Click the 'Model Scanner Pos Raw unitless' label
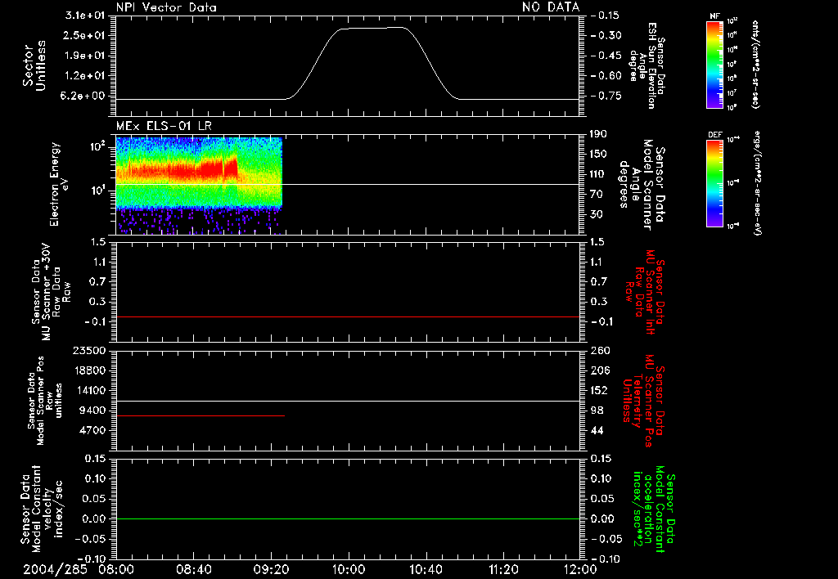838x579 pixels. (45, 401)
